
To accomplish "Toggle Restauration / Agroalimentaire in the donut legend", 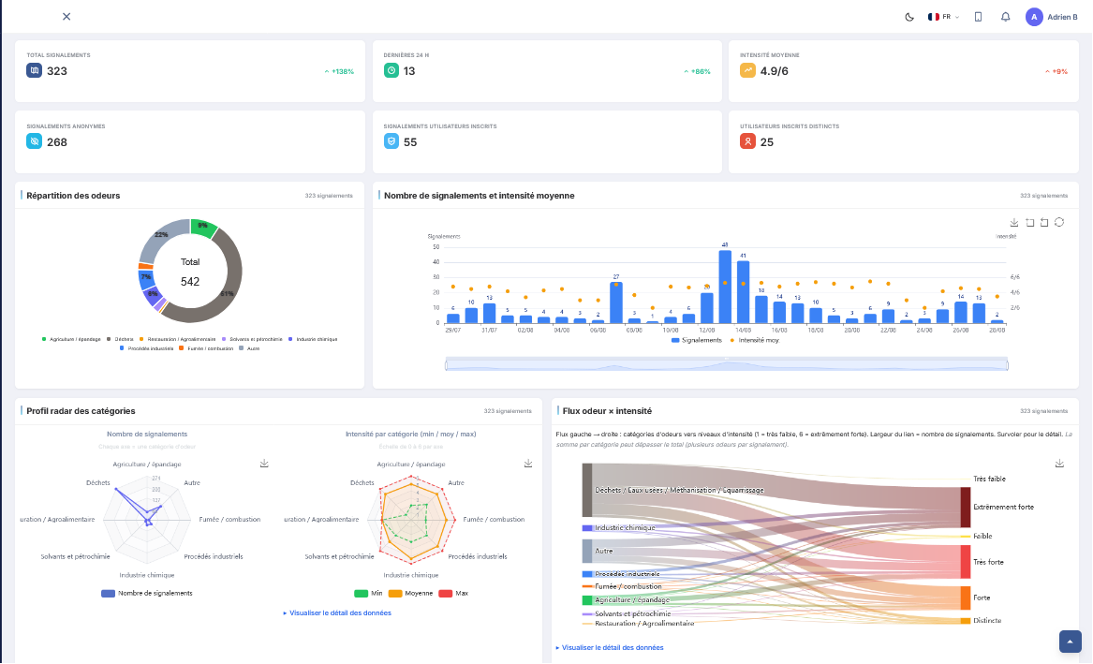I will (178, 339).
